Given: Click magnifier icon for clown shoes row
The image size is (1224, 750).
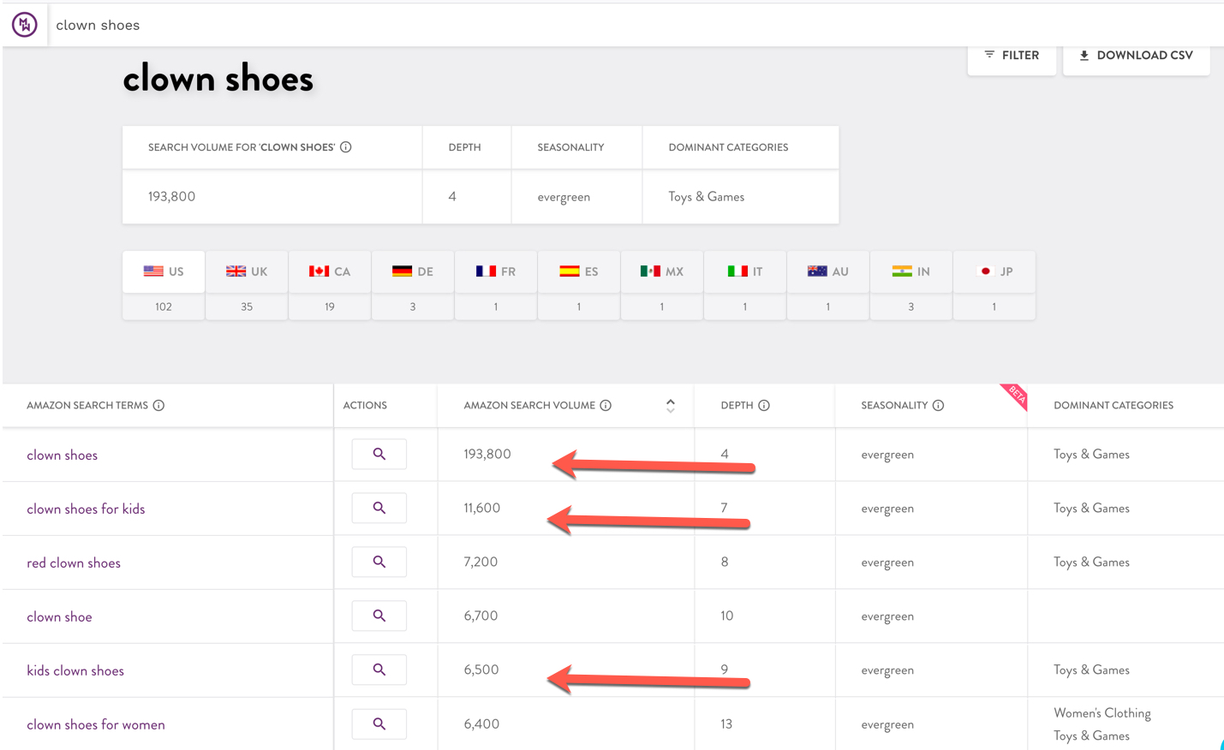Looking at the screenshot, I should (379, 455).
